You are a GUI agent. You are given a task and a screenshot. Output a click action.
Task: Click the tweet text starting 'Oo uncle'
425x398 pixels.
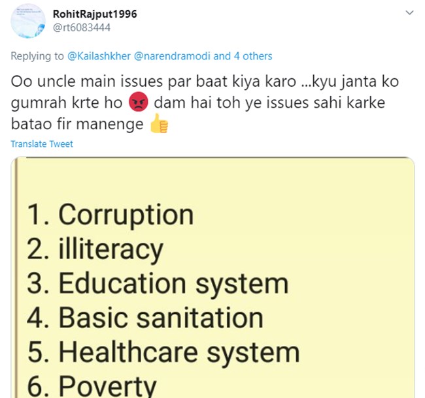(x=205, y=102)
